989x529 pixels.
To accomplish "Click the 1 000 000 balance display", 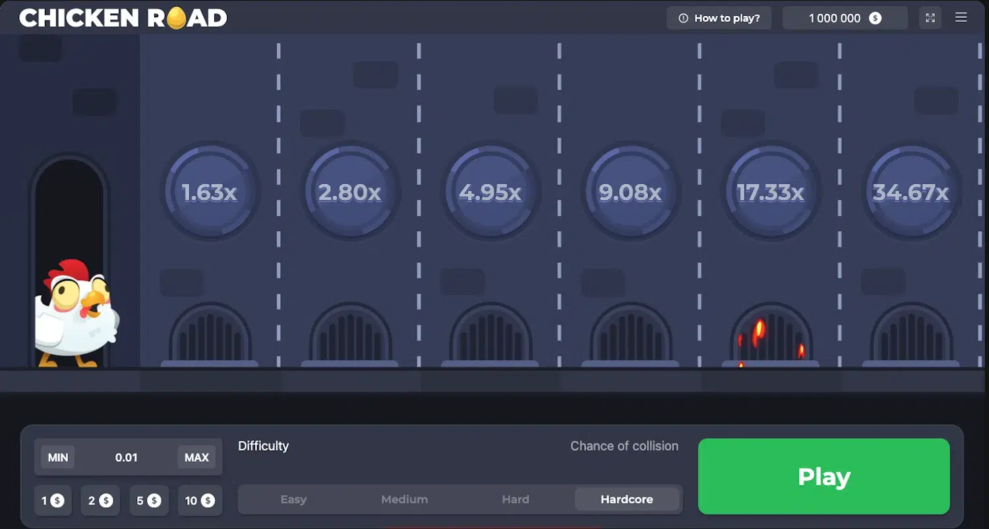I will click(845, 18).
